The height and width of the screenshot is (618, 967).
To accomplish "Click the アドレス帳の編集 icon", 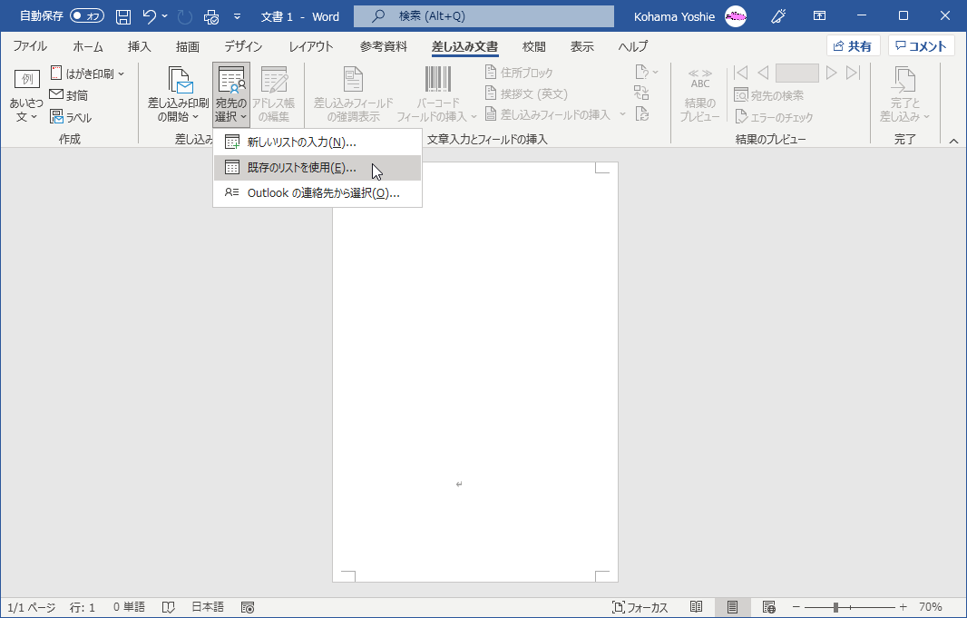I will [x=274, y=95].
